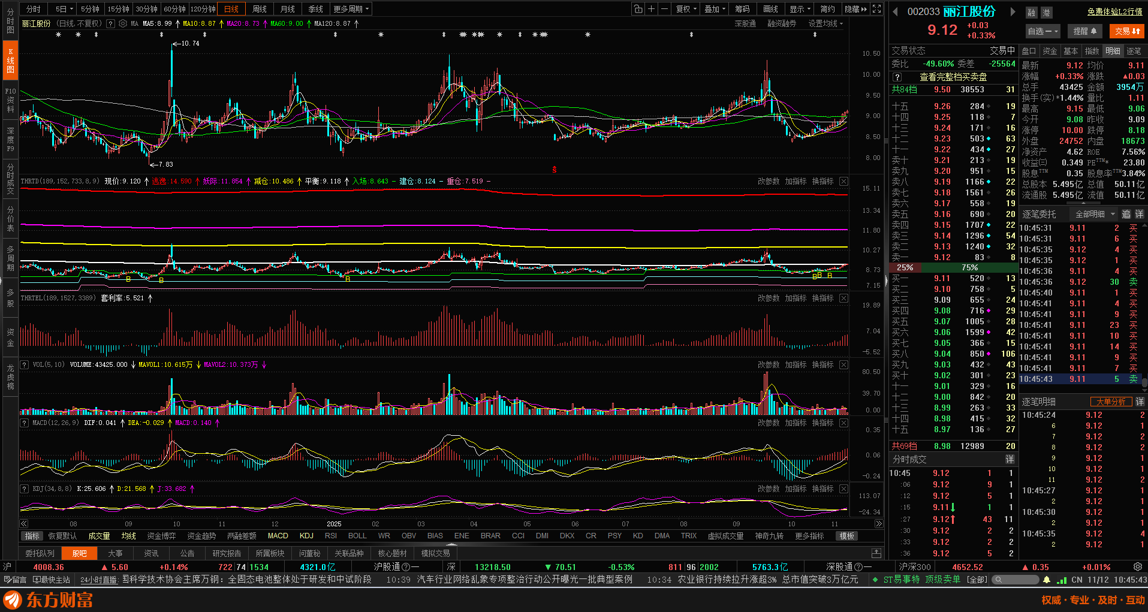Enable the OBV indicator
This screenshot has height=612, width=1148.
[409, 536]
